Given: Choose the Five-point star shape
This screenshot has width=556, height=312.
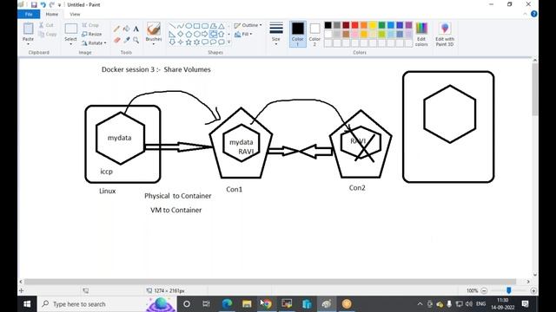Looking at the screenshot, I should [189, 42].
